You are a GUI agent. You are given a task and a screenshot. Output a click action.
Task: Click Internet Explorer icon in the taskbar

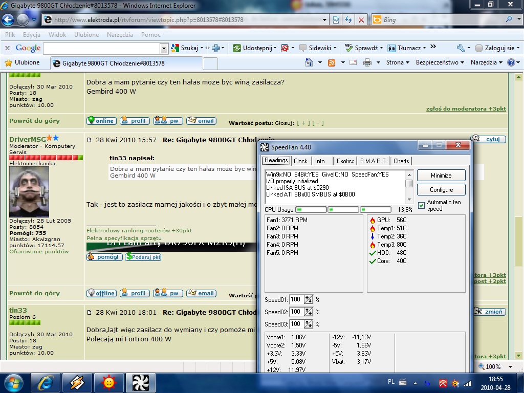coord(45,383)
